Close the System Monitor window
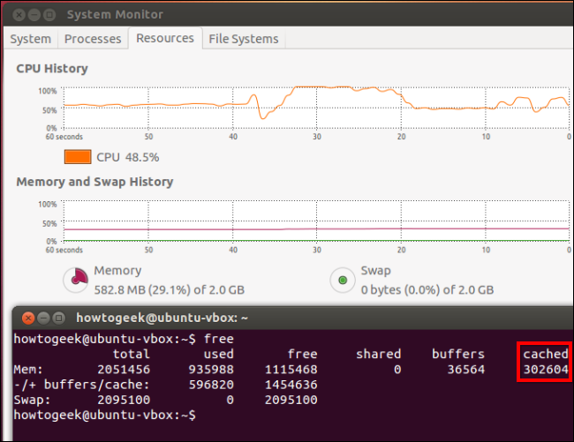Viewport: 574px width, 442px height. point(19,15)
